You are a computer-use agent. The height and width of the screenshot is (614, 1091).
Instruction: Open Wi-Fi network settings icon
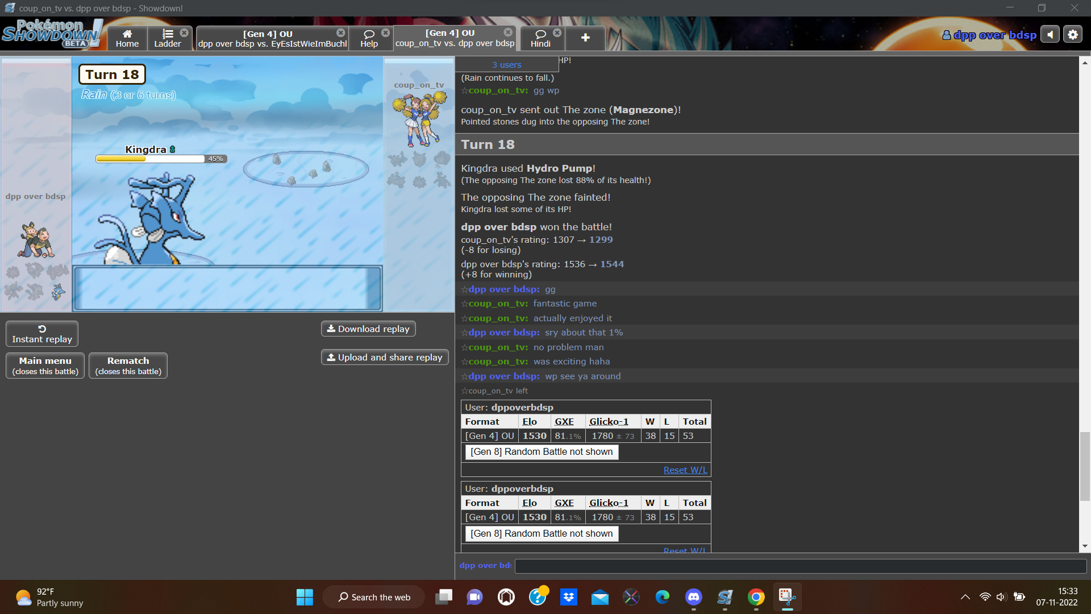pyautogui.click(x=985, y=597)
